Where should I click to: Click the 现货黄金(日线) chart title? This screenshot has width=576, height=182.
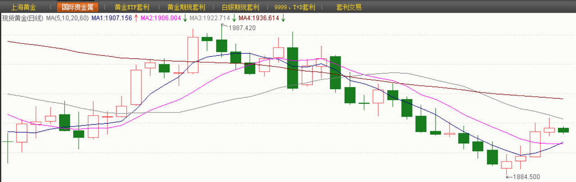click(22, 18)
